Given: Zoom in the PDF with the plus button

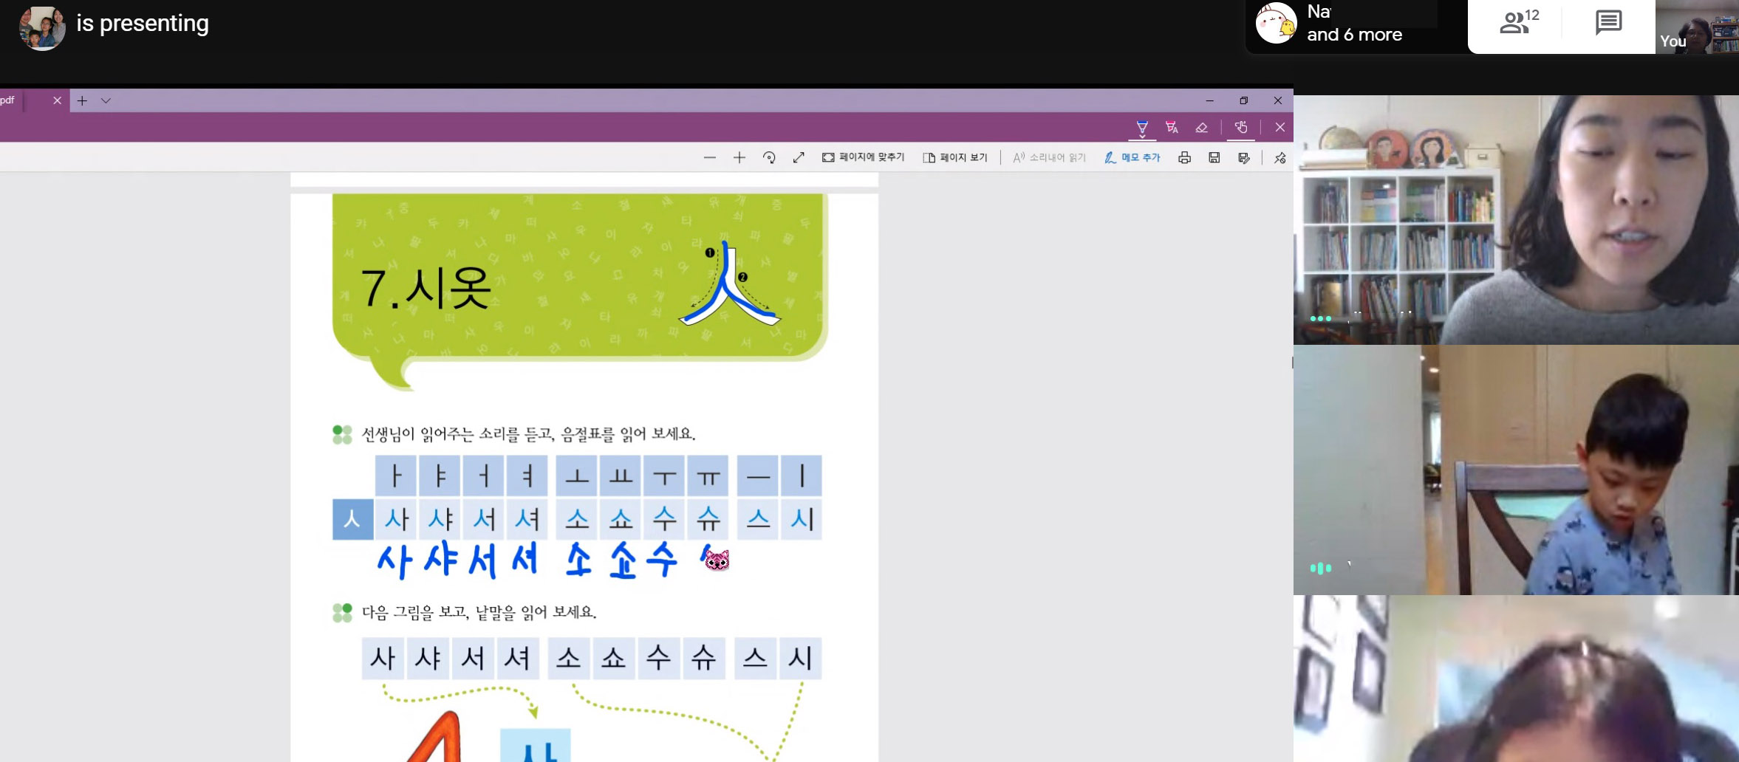Looking at the screenshot, I should click(739, 157).
